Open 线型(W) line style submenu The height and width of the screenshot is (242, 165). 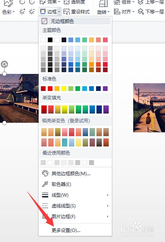75,195
